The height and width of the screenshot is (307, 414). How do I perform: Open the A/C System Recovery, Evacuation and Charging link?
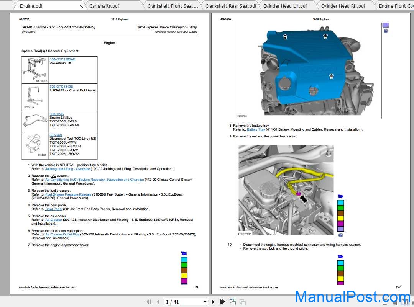[95, 180]
